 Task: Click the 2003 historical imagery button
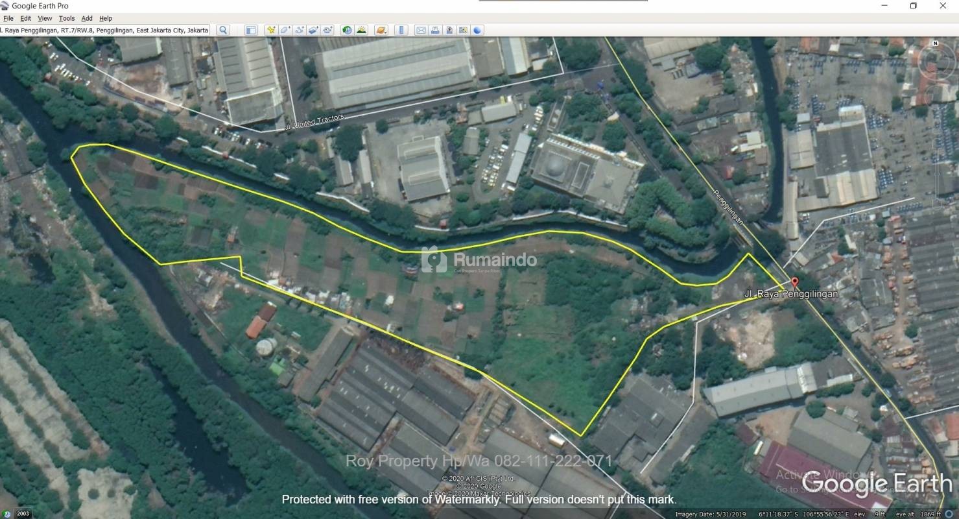pyautogui.click(x=23, y=514)
